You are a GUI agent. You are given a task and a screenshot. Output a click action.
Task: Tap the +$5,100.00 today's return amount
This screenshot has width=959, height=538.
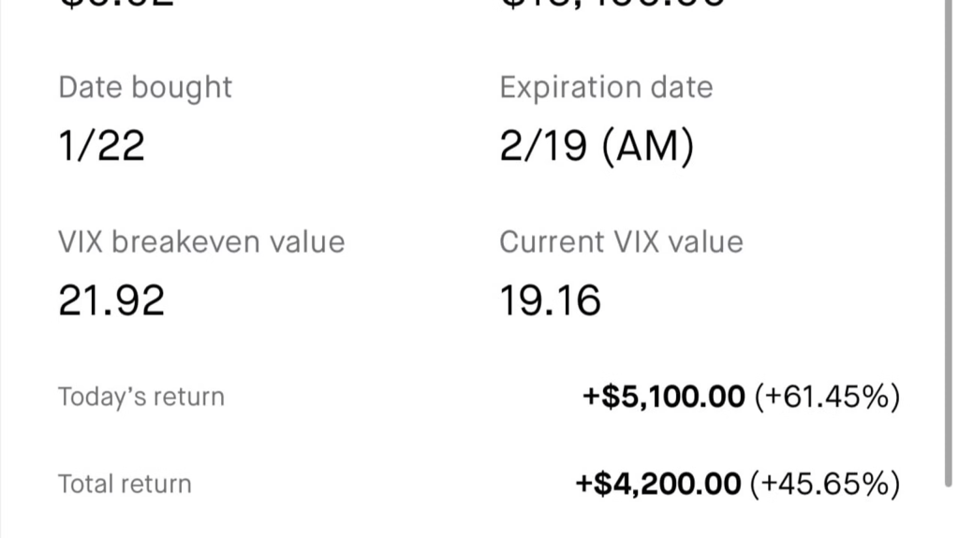tap(664, 397)
